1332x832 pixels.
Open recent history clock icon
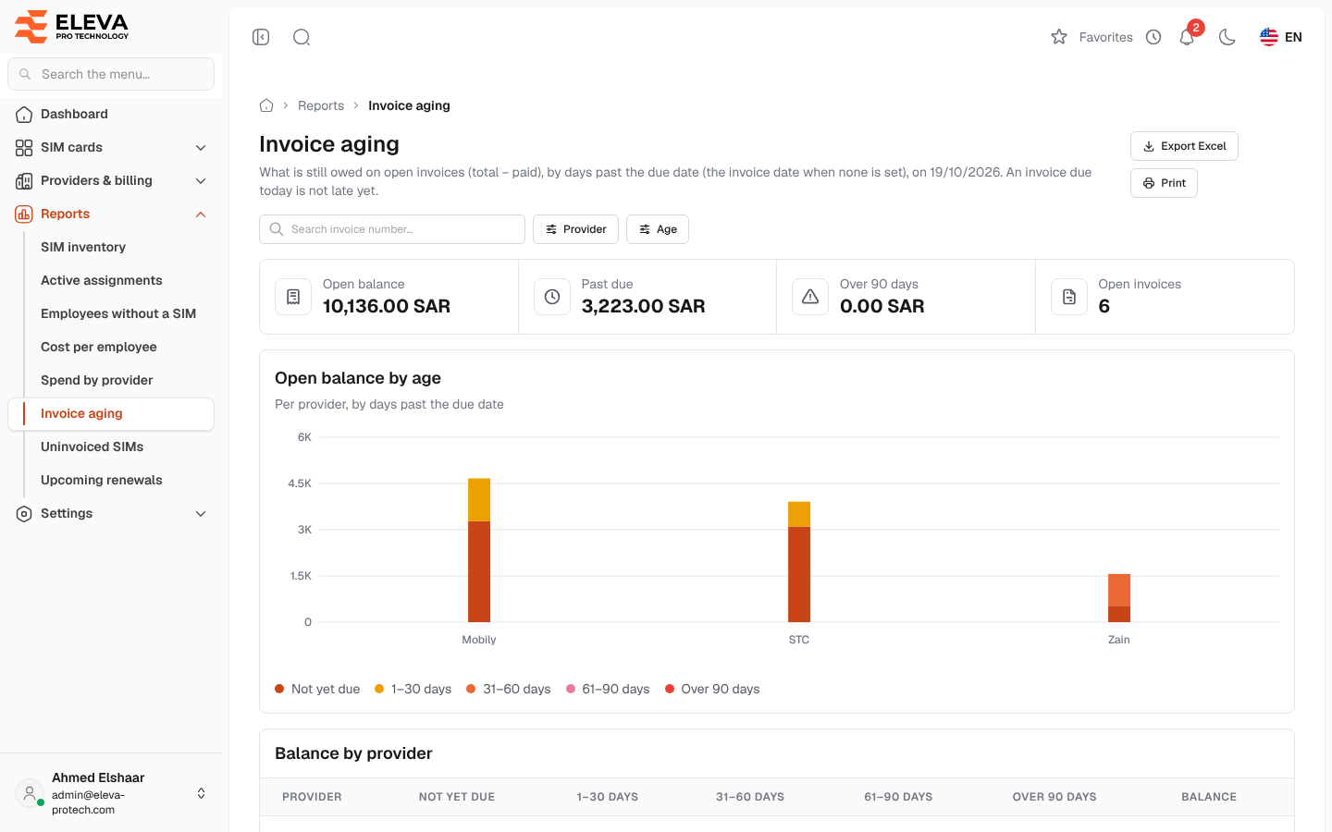coord(1153,37)
